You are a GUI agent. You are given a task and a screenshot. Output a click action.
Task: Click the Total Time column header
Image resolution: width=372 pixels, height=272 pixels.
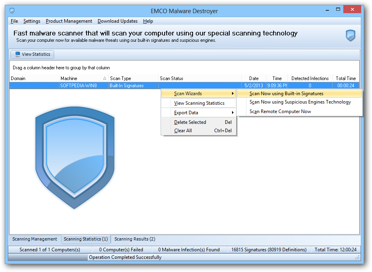(346, 78)
